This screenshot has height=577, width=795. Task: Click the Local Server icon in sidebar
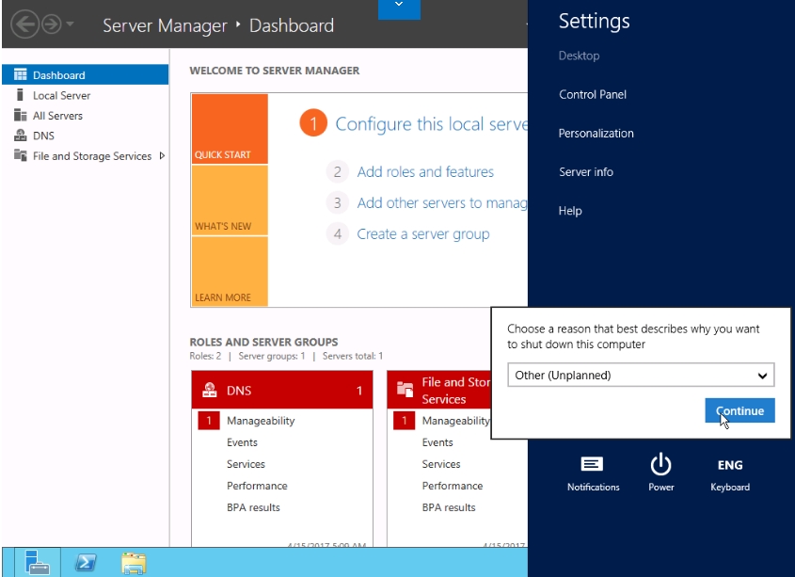(21, 95)
